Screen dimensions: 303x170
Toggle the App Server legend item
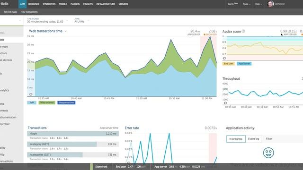click(x=244, y=64)
